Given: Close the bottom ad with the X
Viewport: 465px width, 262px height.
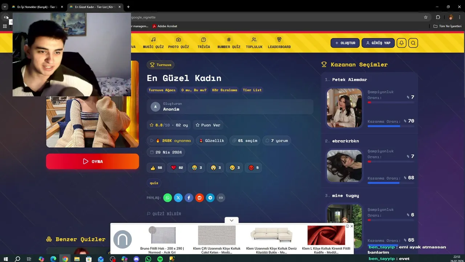Looking at the screenshot, I should coord(351,226).
